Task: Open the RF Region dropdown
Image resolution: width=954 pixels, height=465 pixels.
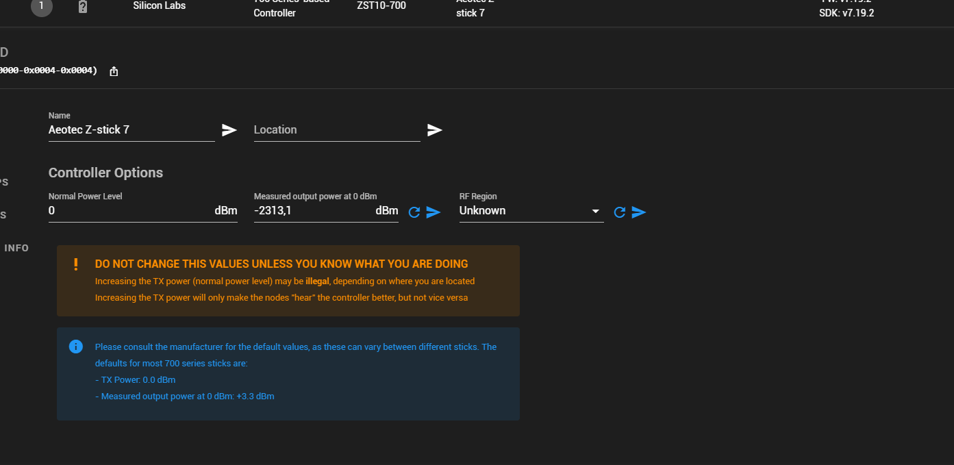Action: click(531, 210)
